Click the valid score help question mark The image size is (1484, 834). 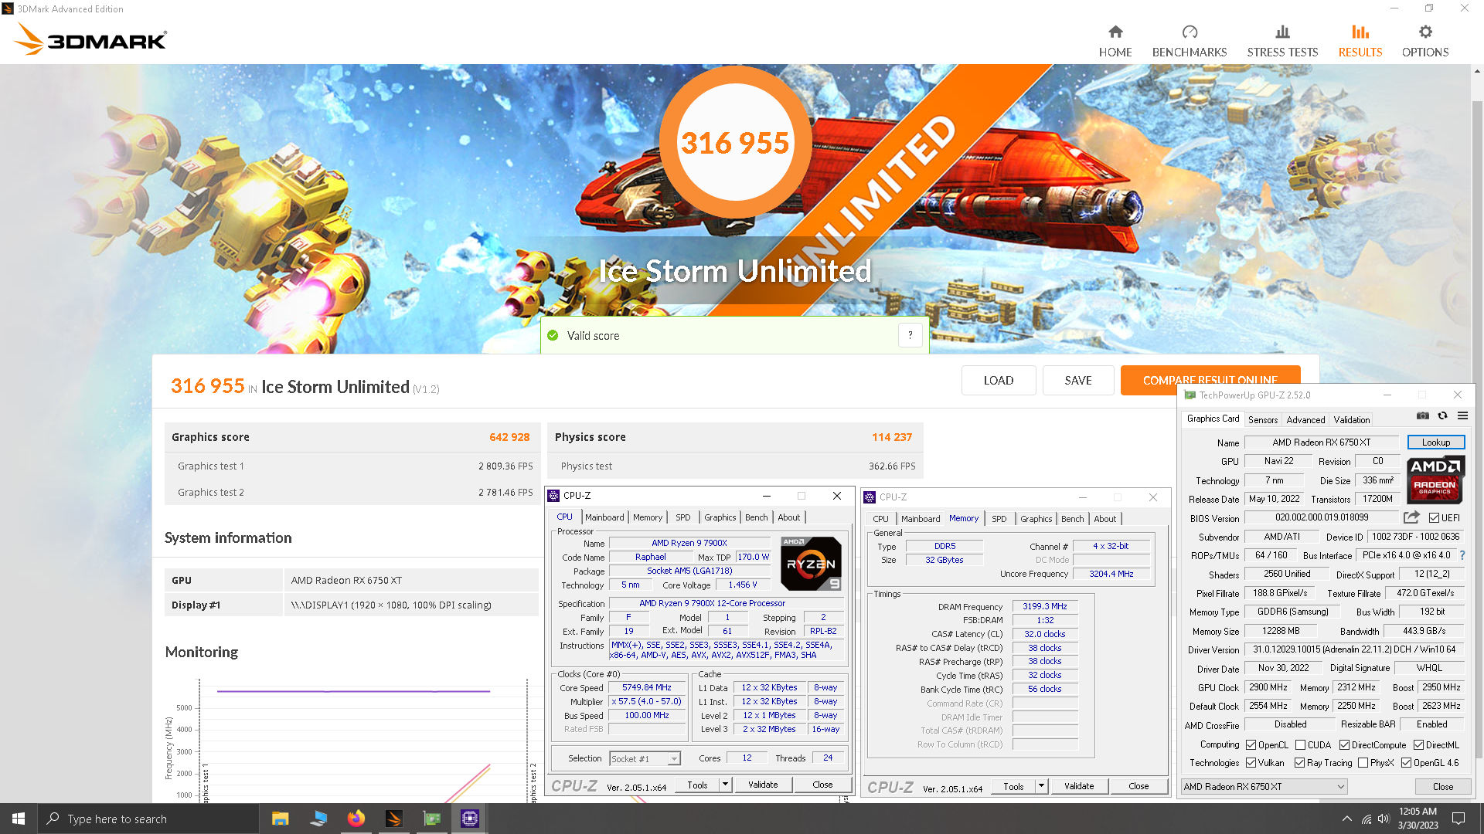pos(910,335)
